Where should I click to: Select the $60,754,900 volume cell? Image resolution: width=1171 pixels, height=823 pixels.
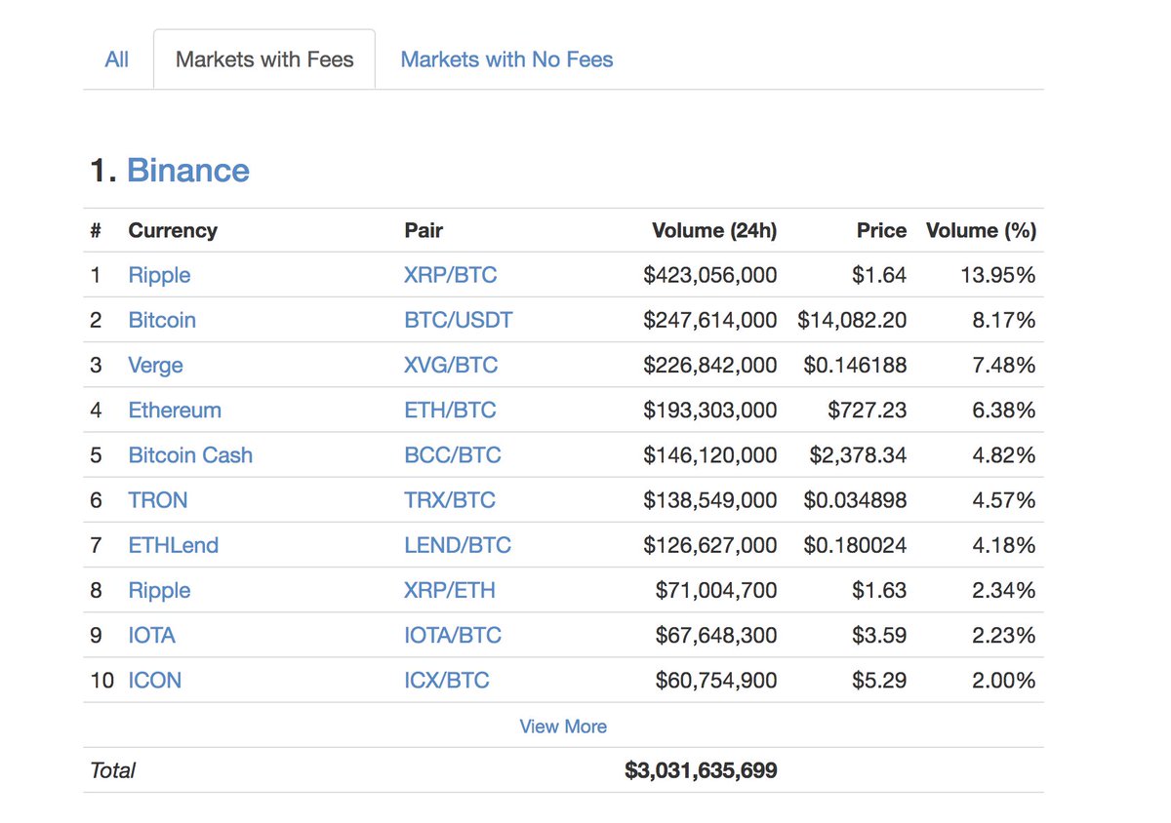click(716, 681)
